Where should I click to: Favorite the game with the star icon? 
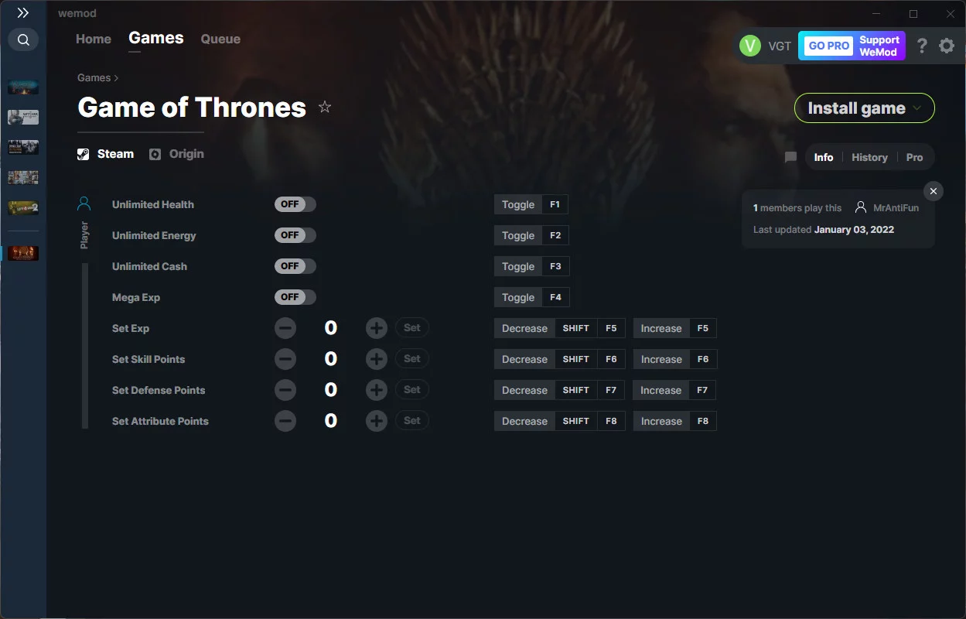(325, 108)
